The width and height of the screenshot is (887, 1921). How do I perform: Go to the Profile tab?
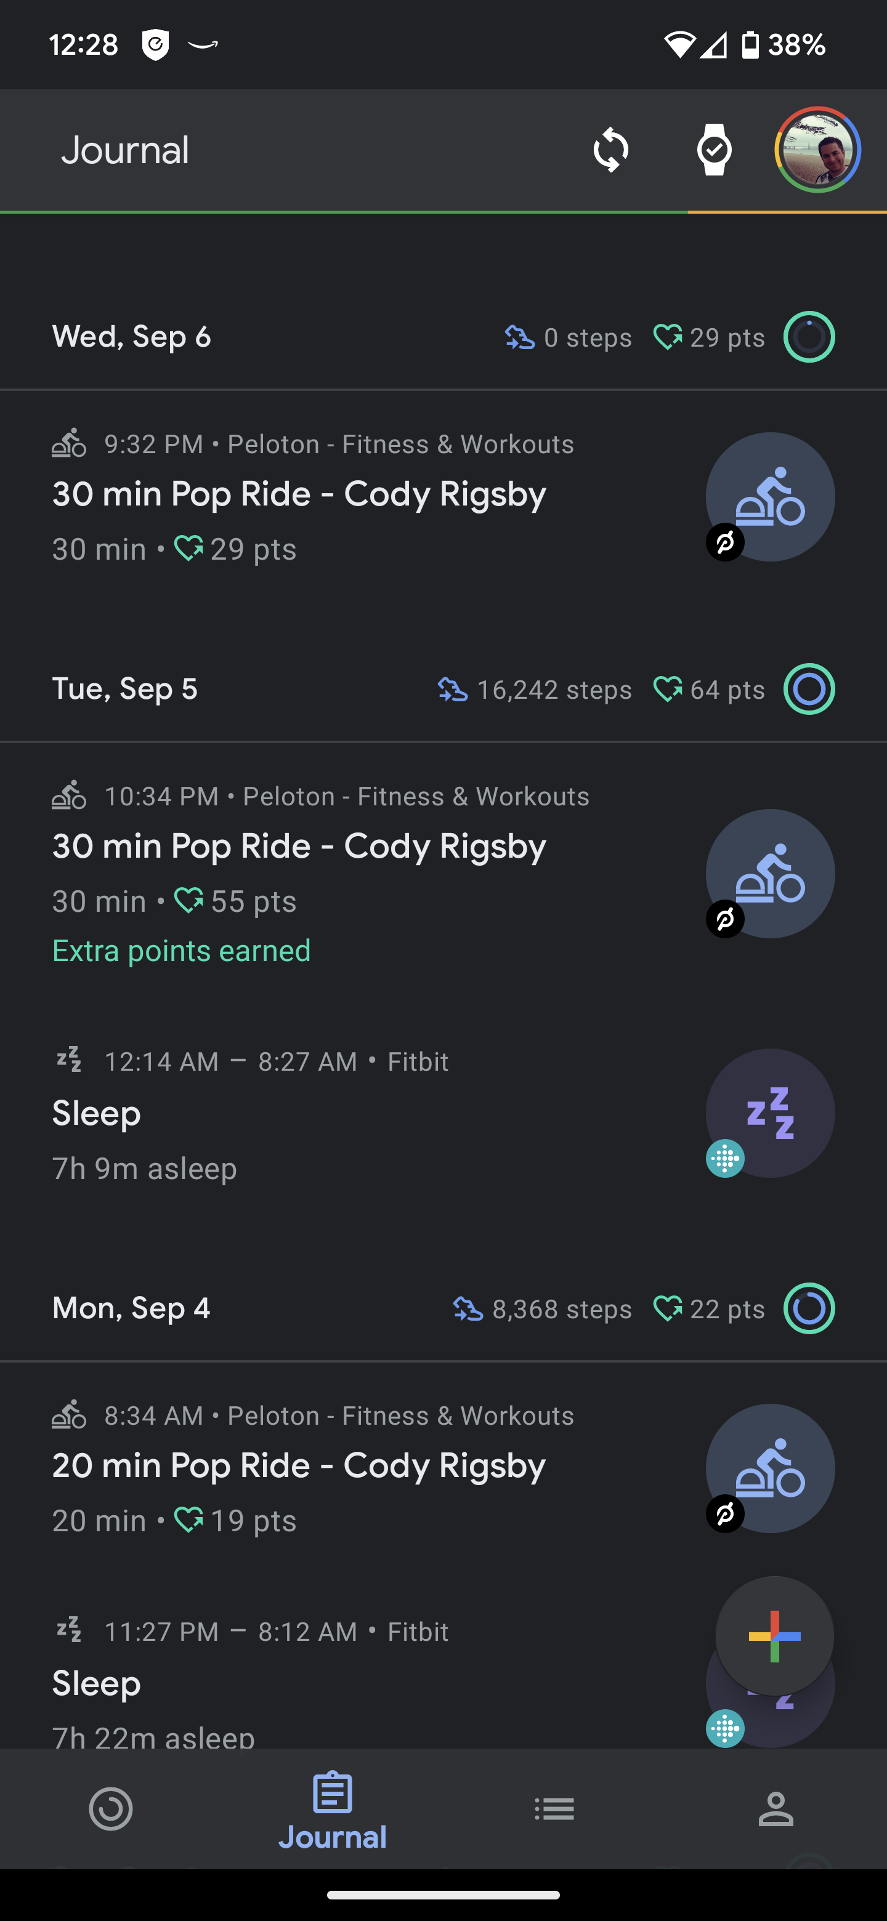pos(776,1808)
